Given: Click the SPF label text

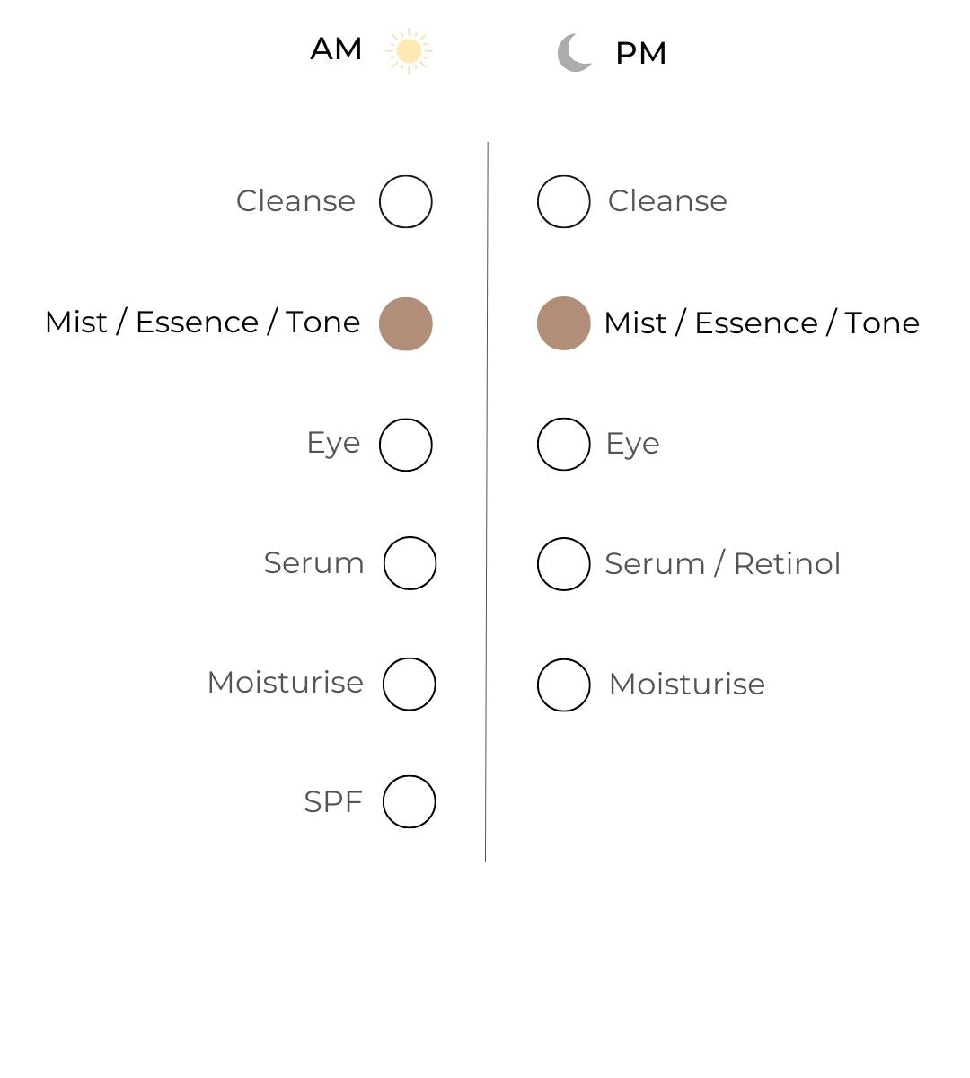Looking at the screenshot, I should point(332,801).
